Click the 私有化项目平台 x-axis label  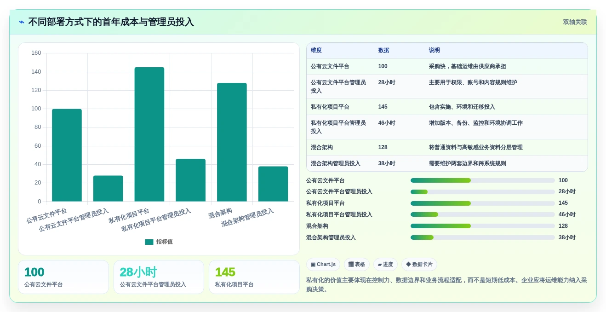click(129, 216)
